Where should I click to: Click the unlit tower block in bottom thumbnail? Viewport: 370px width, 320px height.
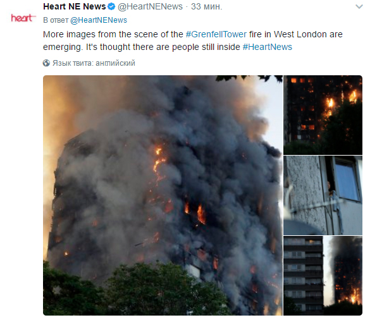pyautogui.click(x=303, y=275)
